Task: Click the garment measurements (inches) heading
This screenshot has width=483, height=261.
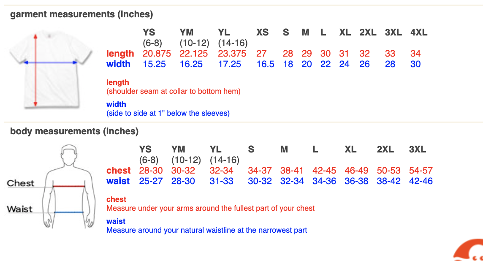Action: point(81,14)
